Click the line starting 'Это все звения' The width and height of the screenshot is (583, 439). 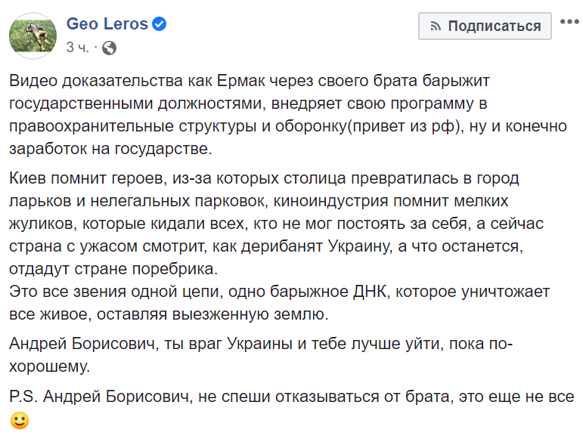point(279,292)
